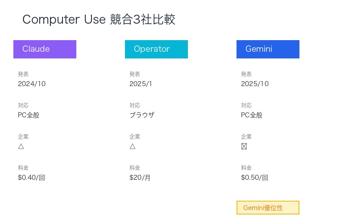Screen dimensions: 357x223
Task: Select the purple Claude header box
Action: pyautogui.click(x=45, y=49)
